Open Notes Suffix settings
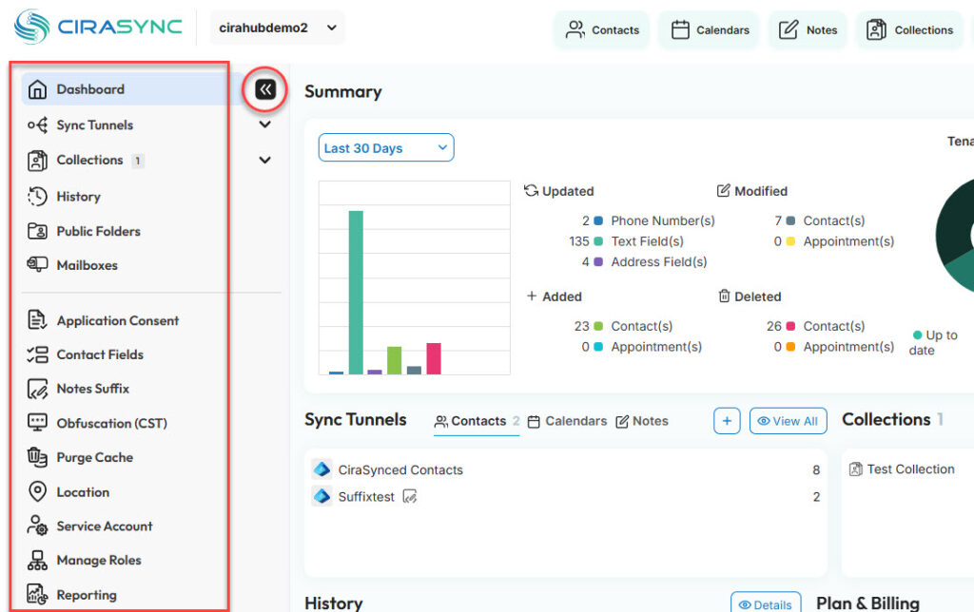This screenshot has height=612, width=974. coord(93,390)
